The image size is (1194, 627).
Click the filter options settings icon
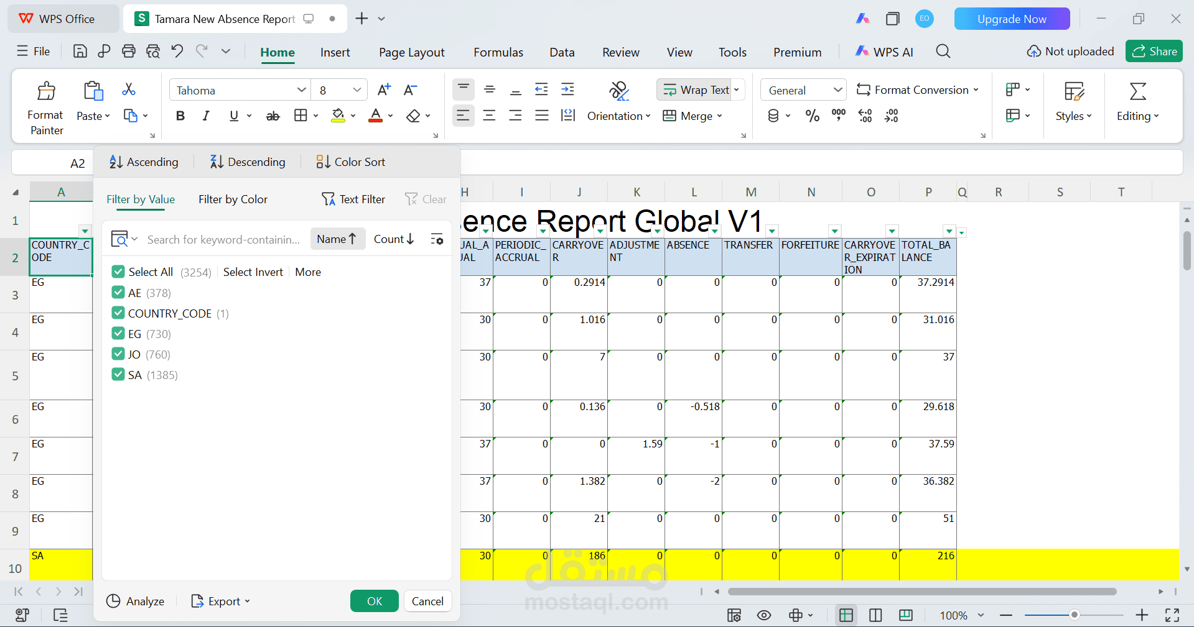pos(437,239)
